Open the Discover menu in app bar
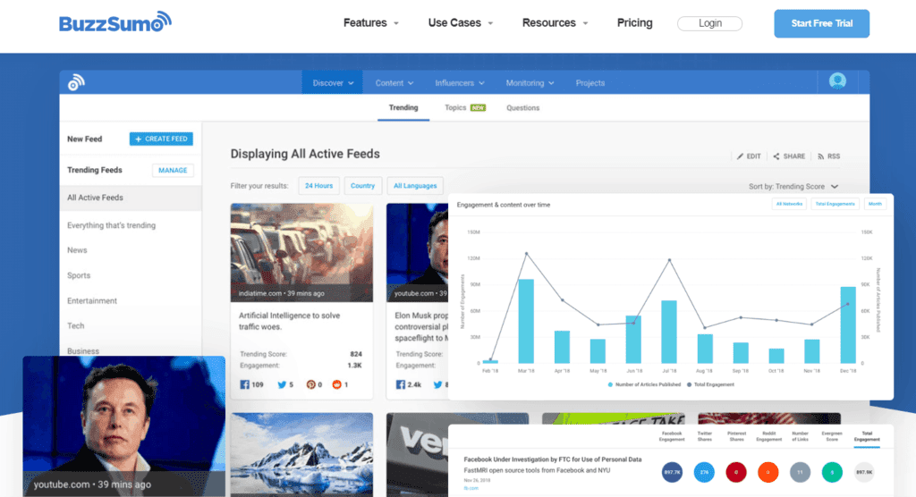The width and height of the screenshot is (916, 497). (x=332, y=83)
